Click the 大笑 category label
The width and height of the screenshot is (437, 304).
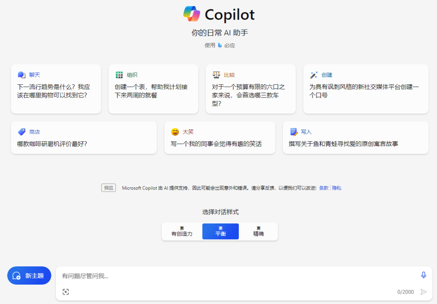click(x=188, y=132)
